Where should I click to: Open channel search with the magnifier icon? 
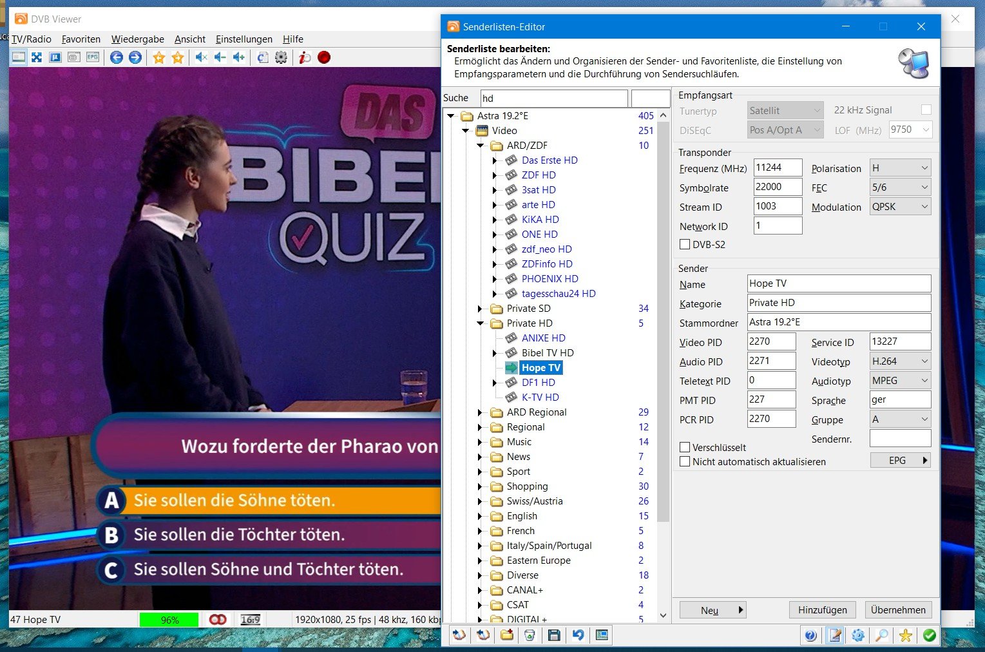click(881, 635)
